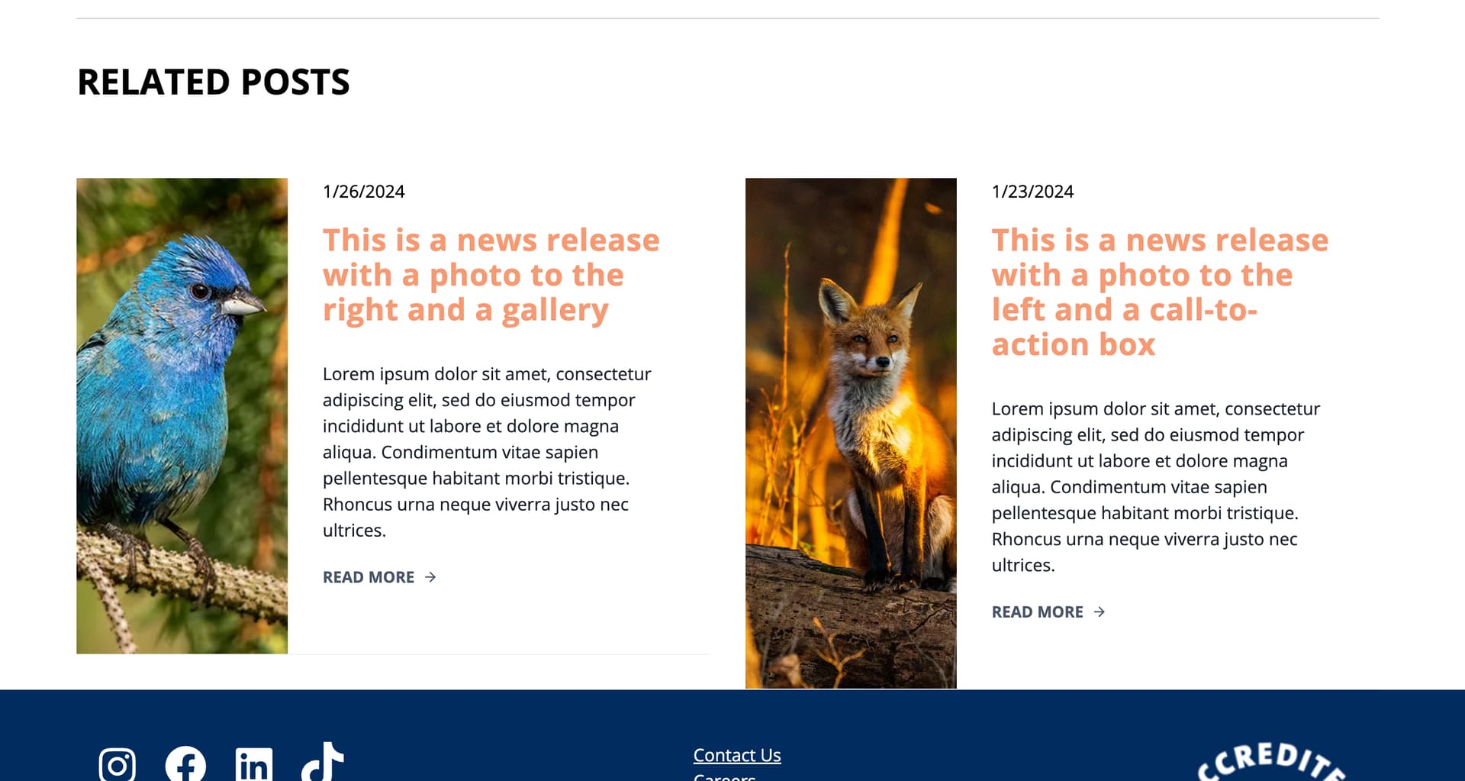The width and height of the screenshot is (1465, 781).
Task: Open the TikTok social icon
Action: pos(322,761)
